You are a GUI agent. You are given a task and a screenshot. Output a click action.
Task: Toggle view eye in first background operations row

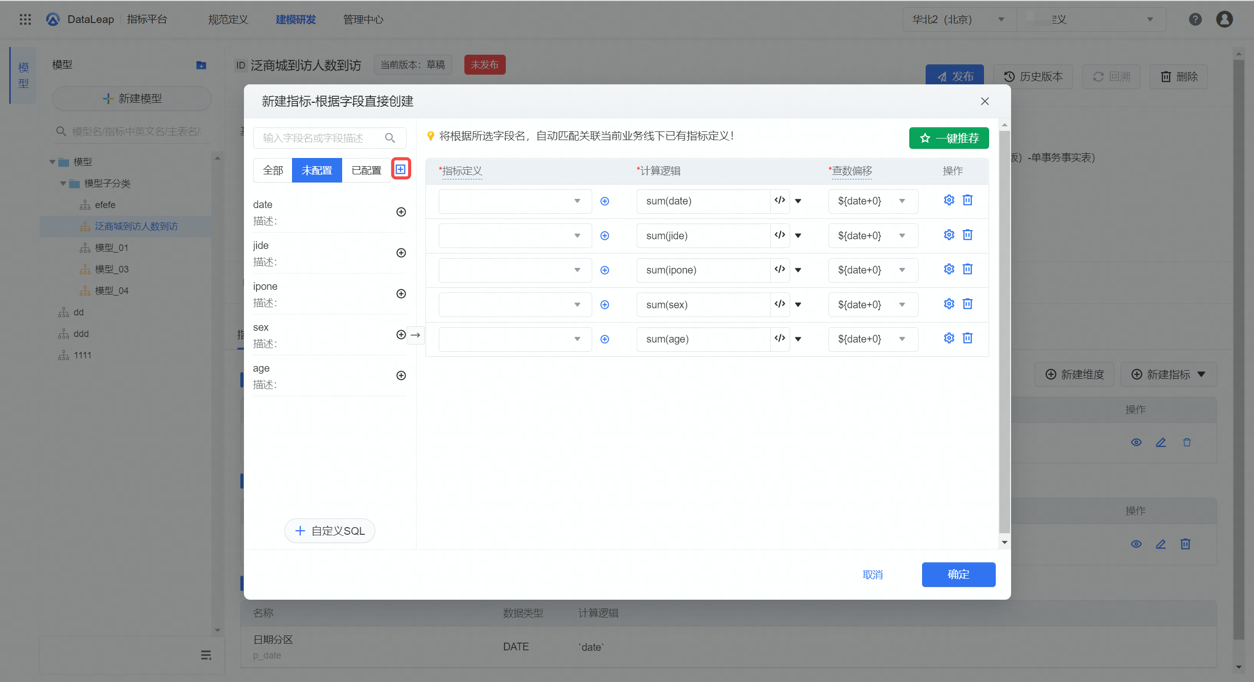(x=1136, y=442)
